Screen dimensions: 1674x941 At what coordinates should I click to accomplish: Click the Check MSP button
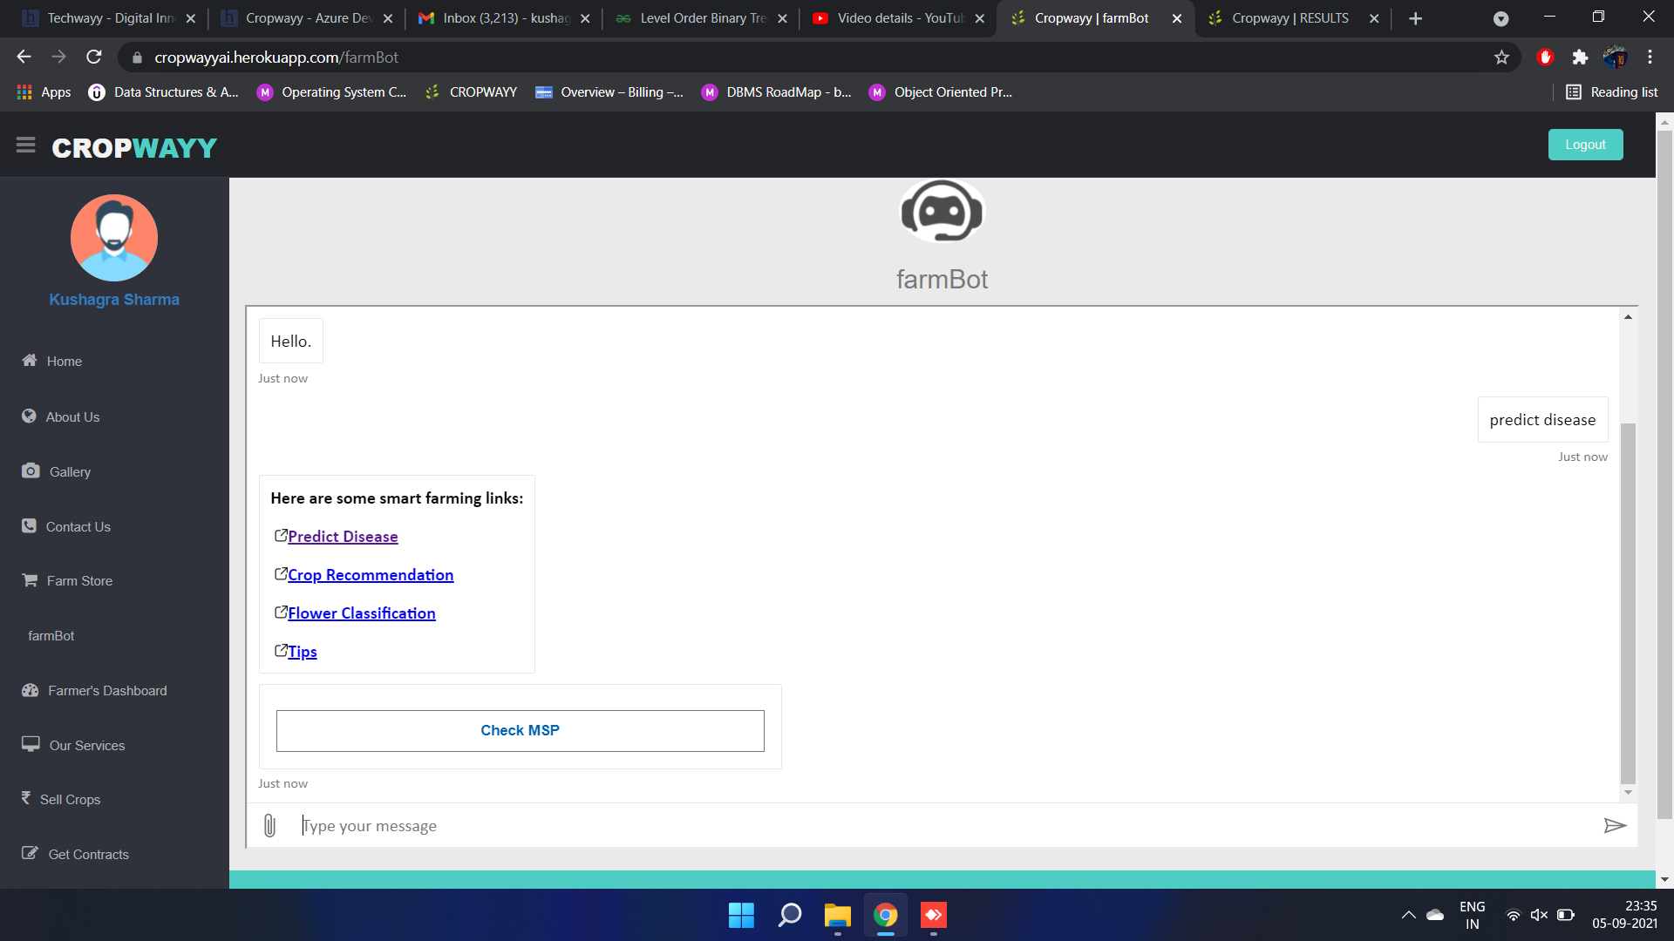pyautogui.click(x=520, y=730)
